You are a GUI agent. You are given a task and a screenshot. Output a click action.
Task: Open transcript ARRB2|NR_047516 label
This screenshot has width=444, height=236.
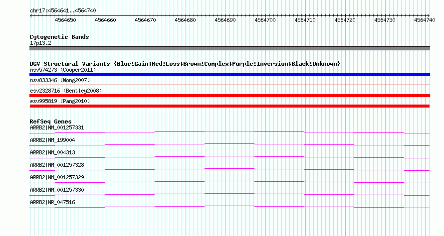[x=52, y=202]
